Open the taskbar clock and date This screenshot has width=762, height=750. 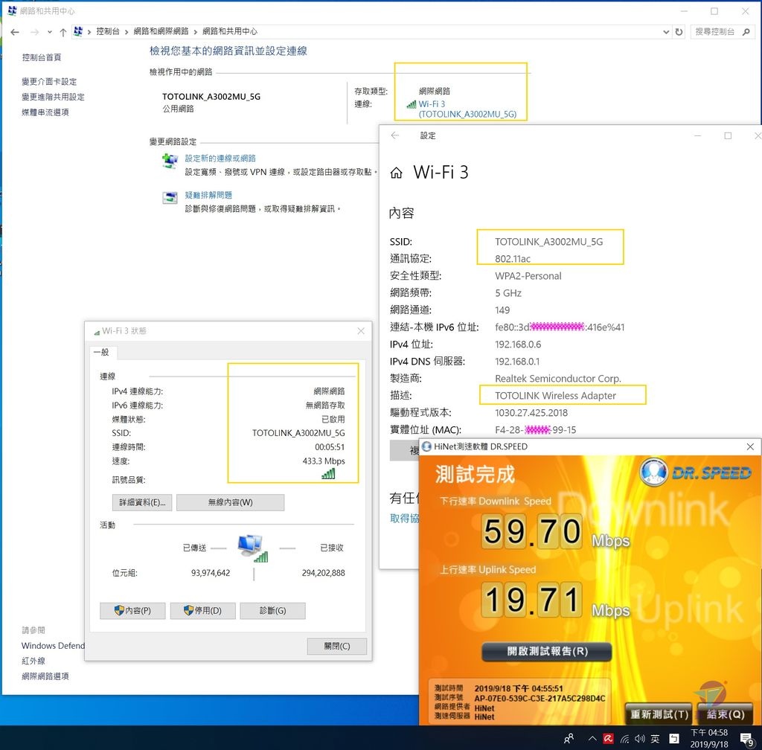[x=709, y=738]
